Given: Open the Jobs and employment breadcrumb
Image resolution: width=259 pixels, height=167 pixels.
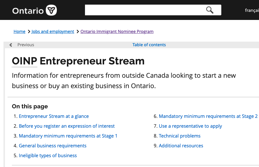Looking at the screenshot, I should coord(53,31).
